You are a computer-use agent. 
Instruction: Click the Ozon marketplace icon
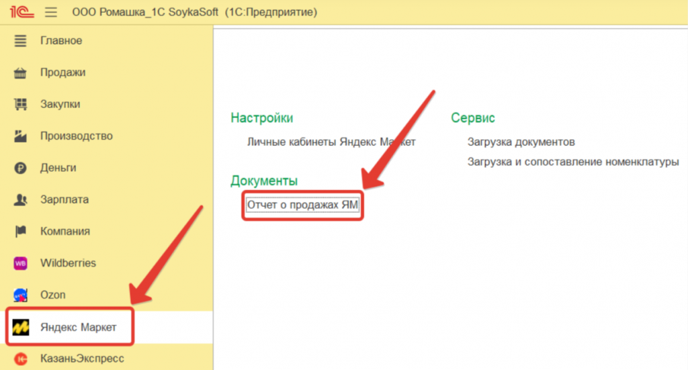(x=20, y=295)
